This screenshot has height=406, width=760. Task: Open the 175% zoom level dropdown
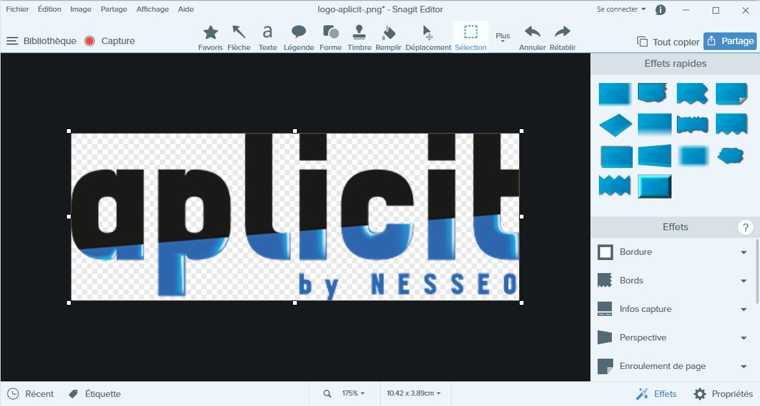click(353, 394)
